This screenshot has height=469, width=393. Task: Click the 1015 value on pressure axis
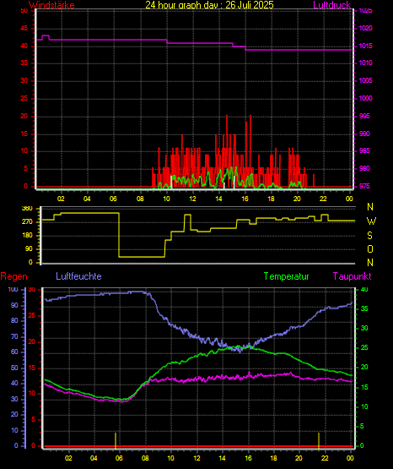point(366,46)
